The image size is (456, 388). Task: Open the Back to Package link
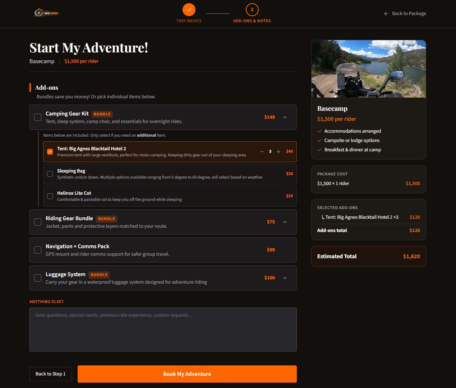coord(409,13)
